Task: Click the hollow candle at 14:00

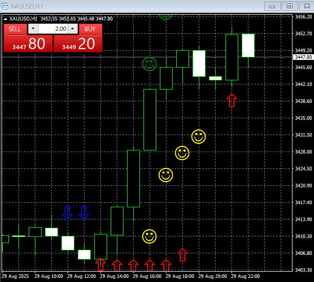Action: [x=100, y=247]
